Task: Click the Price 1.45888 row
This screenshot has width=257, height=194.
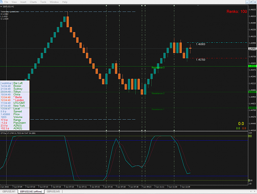Action: [x=10, y=114]
